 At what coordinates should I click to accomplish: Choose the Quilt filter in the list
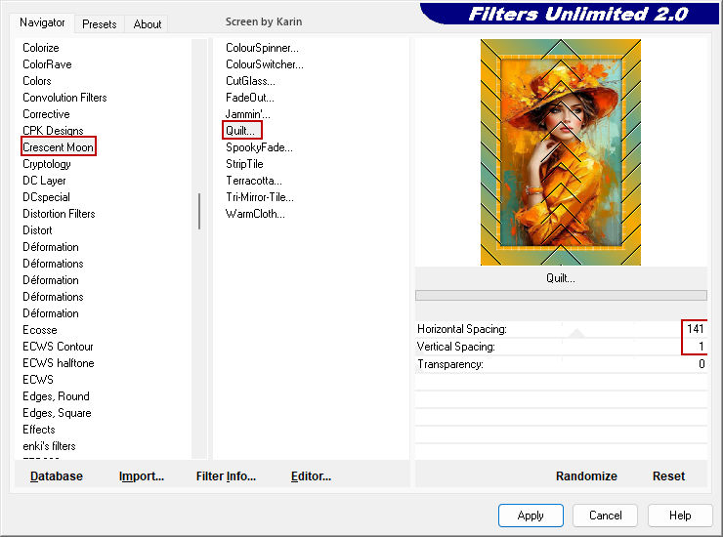click(239, 131)
